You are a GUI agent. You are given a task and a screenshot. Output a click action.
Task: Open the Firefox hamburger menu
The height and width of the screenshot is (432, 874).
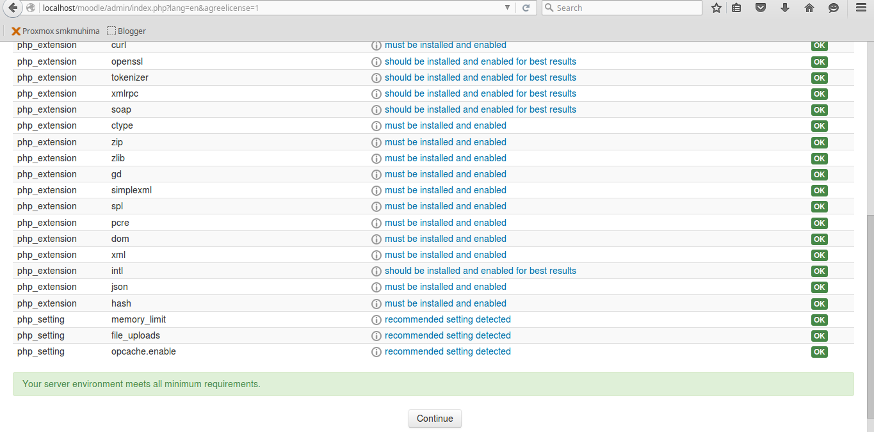[860, 8]
